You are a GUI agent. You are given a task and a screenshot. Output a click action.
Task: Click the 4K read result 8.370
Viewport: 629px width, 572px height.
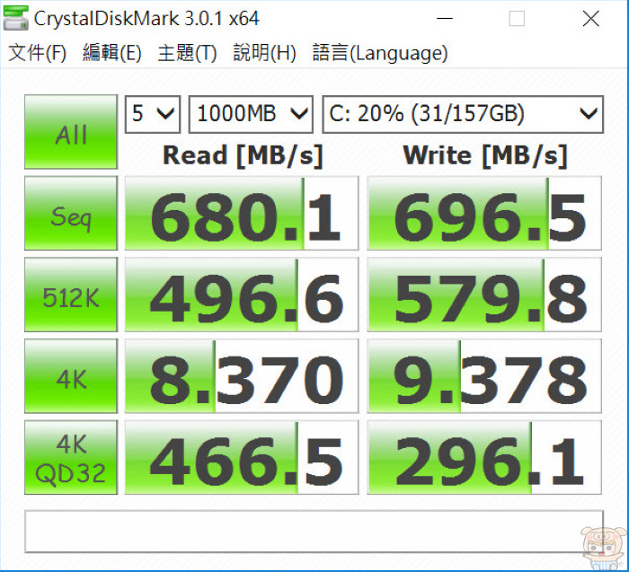242,376
